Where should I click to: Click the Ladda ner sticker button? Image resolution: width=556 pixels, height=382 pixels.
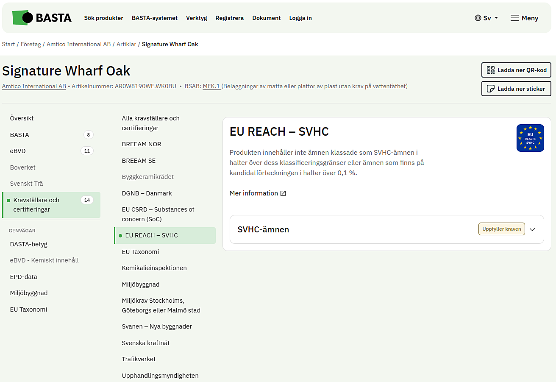(516, 89)
